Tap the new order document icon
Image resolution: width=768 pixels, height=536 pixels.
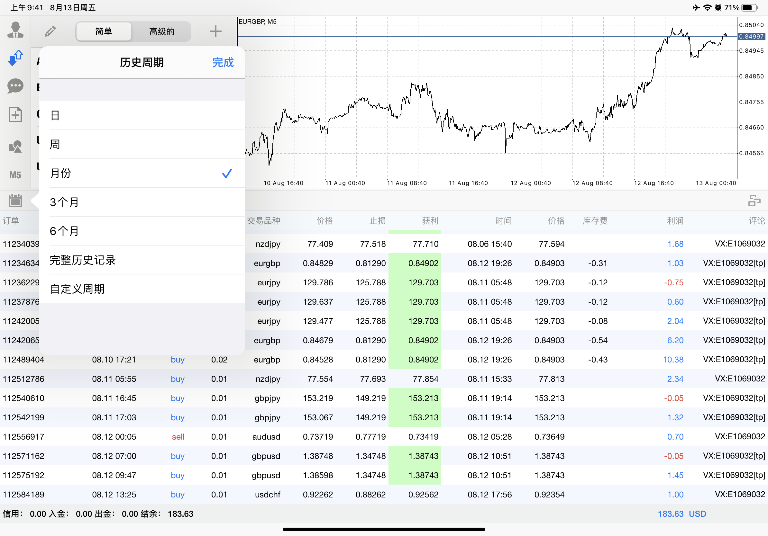click(x=15, y=115)
